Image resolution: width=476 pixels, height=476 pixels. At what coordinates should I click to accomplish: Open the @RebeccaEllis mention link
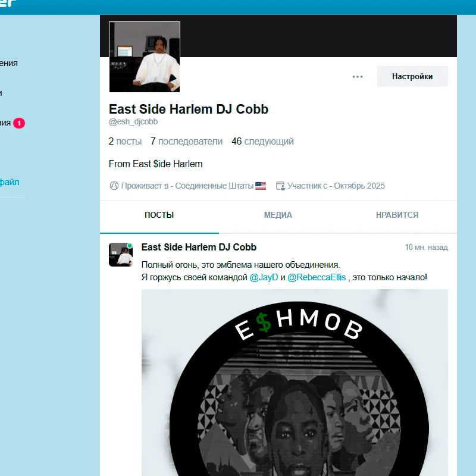coord(317,277)
